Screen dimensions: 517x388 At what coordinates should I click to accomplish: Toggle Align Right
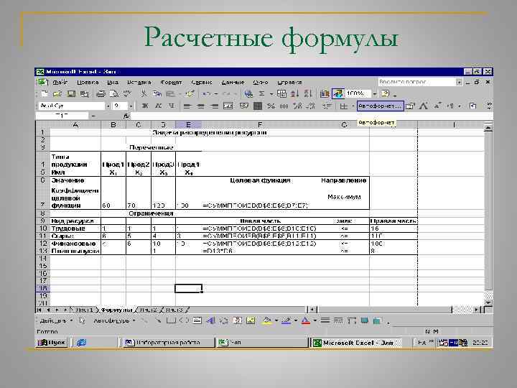(x=214, y=106)
